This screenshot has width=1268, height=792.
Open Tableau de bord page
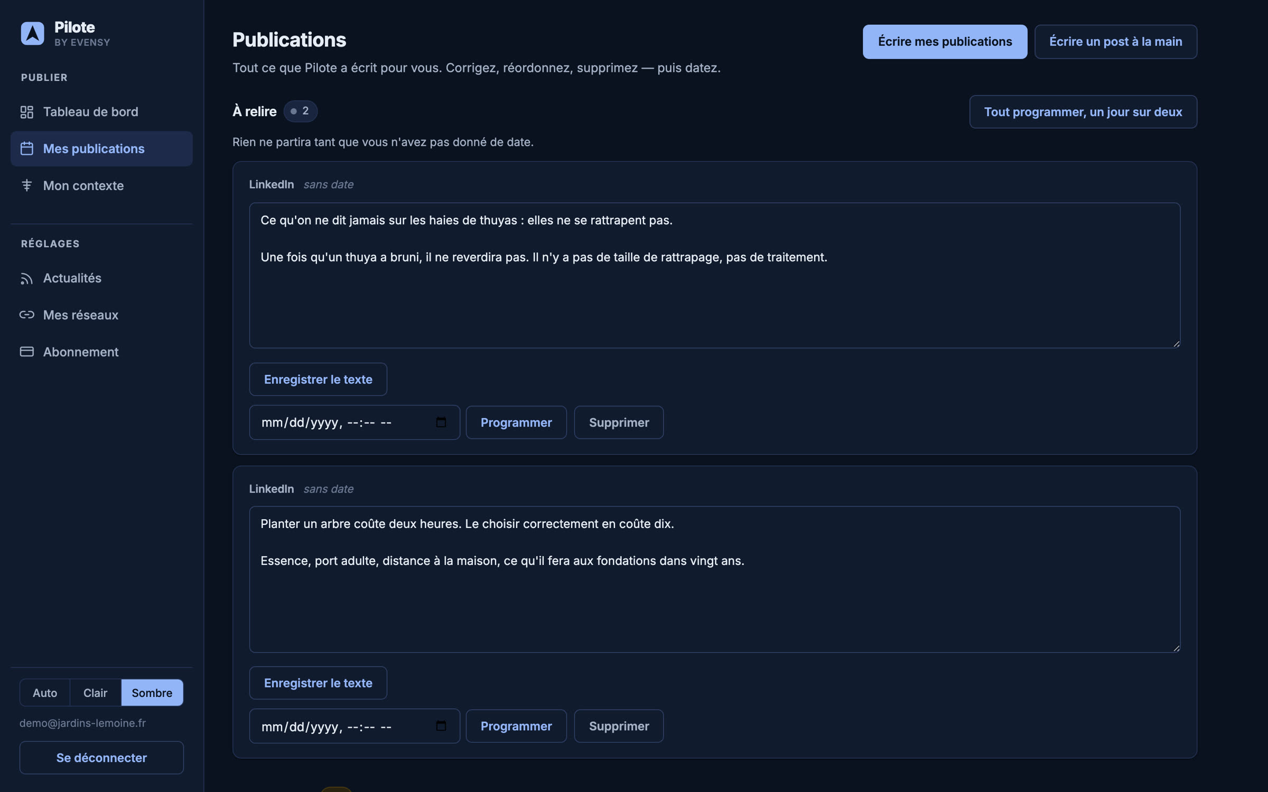[101, 112]
